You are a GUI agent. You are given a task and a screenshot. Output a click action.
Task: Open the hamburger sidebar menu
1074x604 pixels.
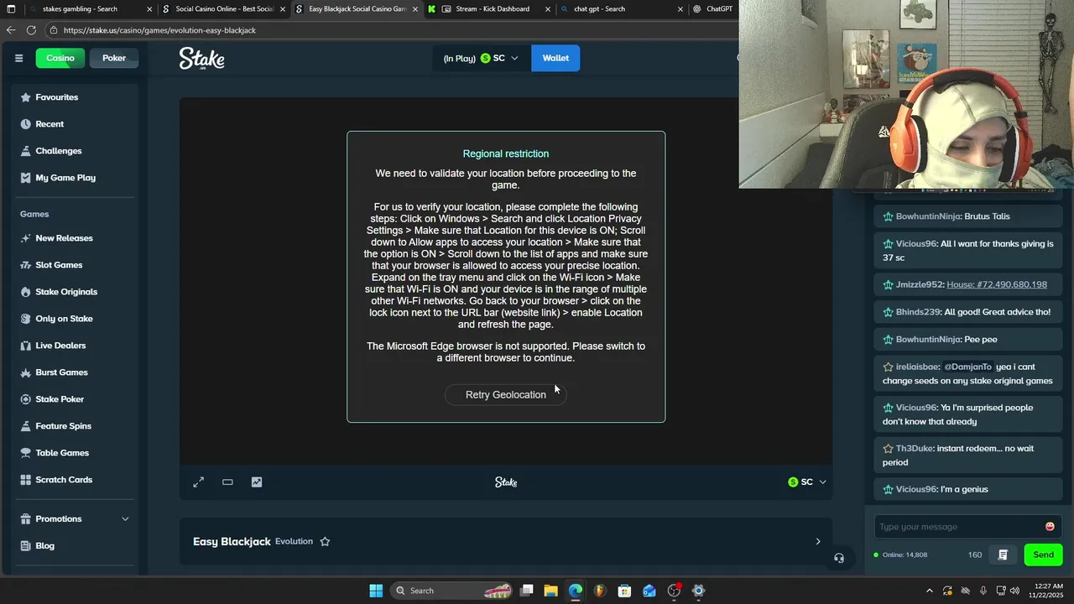[18, 58]
